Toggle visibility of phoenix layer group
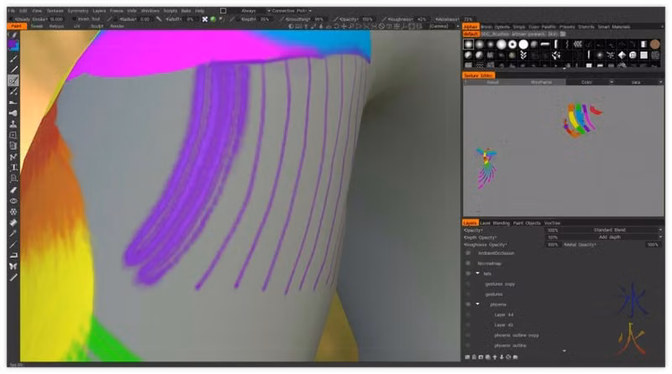This screenshot has height=374, width=672. (x=468, y=304)
